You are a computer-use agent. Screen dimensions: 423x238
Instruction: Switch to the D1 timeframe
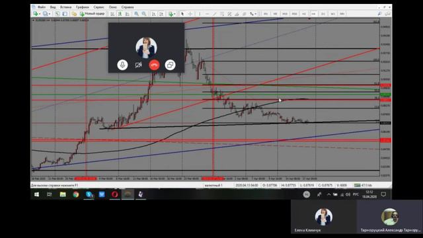point(323,14)
